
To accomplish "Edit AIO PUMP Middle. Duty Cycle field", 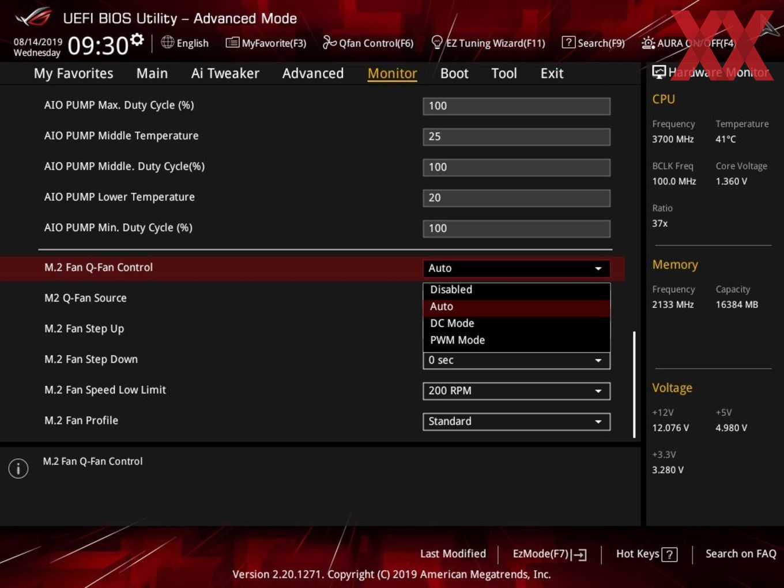I will (517, 167).
